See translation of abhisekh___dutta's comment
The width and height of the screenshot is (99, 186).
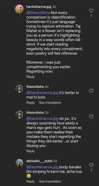click(50, 181)
